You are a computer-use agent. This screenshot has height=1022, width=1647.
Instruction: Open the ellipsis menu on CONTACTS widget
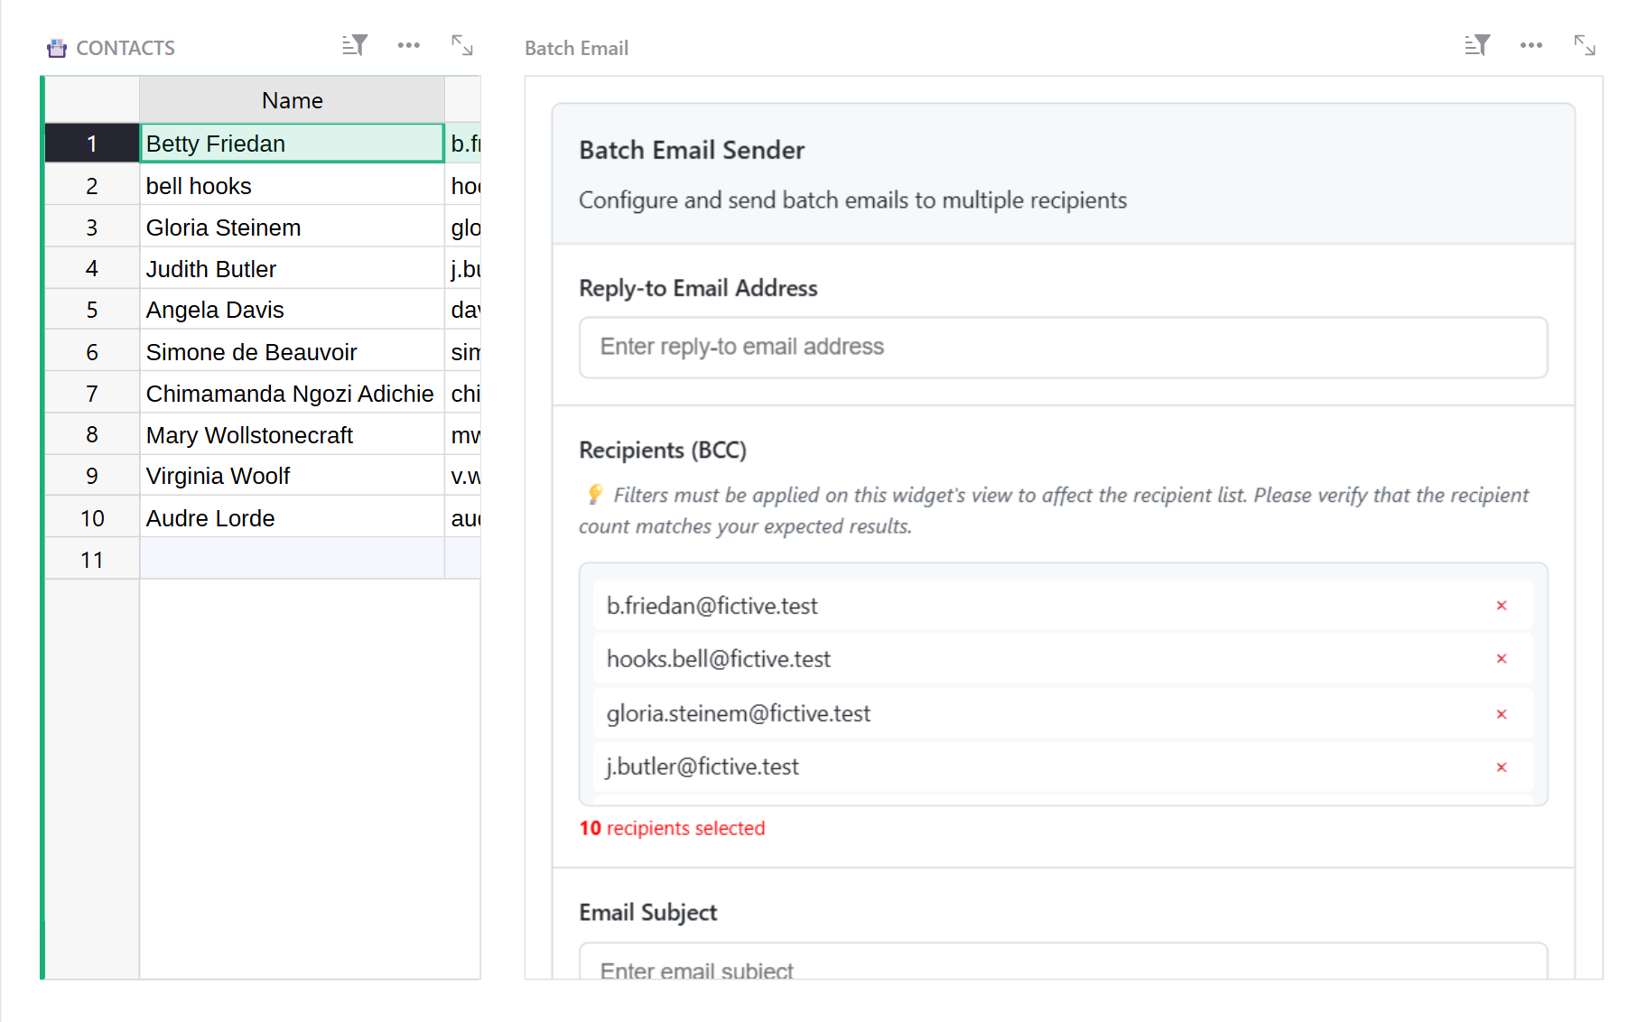[x=408, y=44]
